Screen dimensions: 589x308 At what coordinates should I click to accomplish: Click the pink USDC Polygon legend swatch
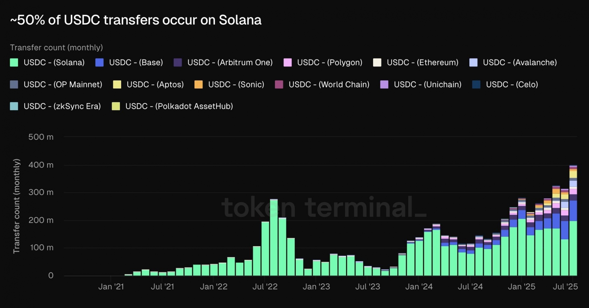[287, 63]
